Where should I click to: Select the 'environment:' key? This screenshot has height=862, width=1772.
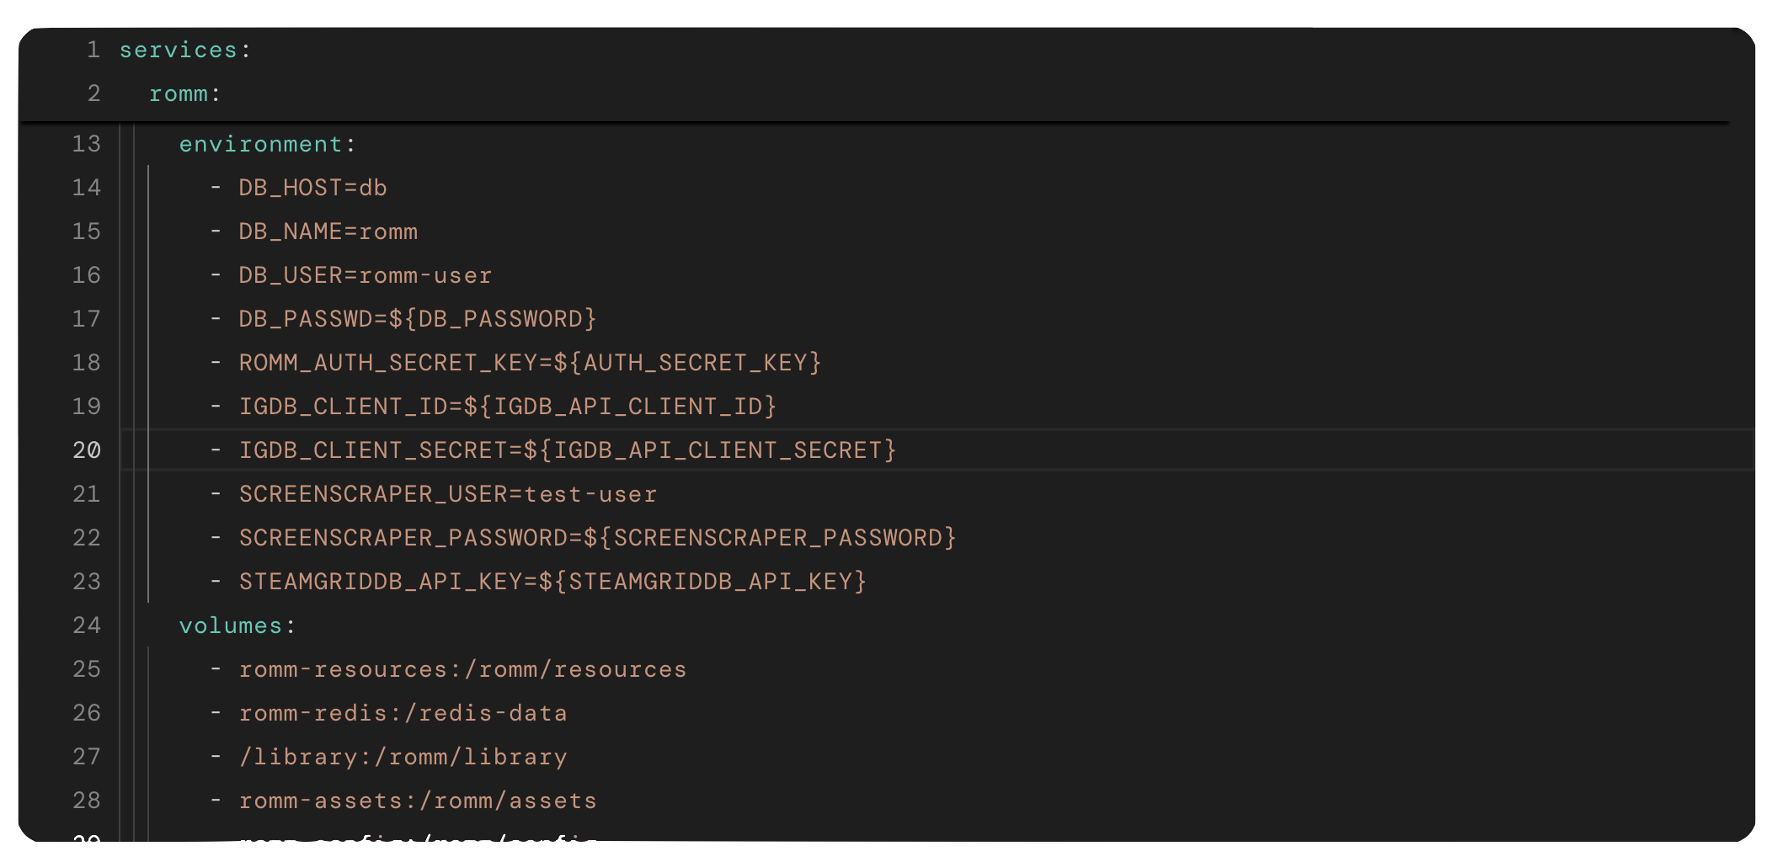[268, 144]
